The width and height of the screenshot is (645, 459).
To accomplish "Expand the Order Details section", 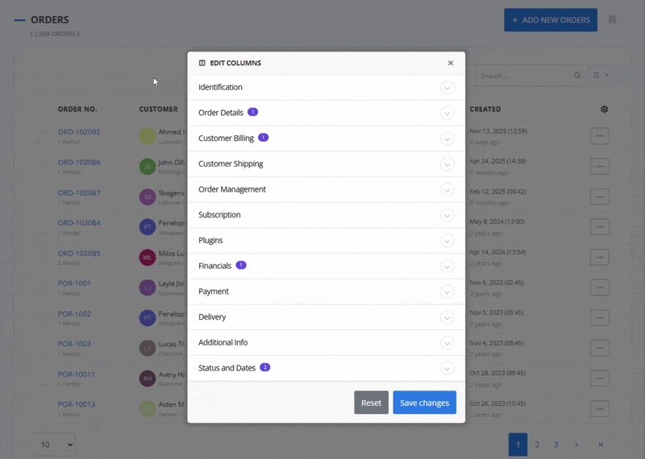I will tap(447, 113).
